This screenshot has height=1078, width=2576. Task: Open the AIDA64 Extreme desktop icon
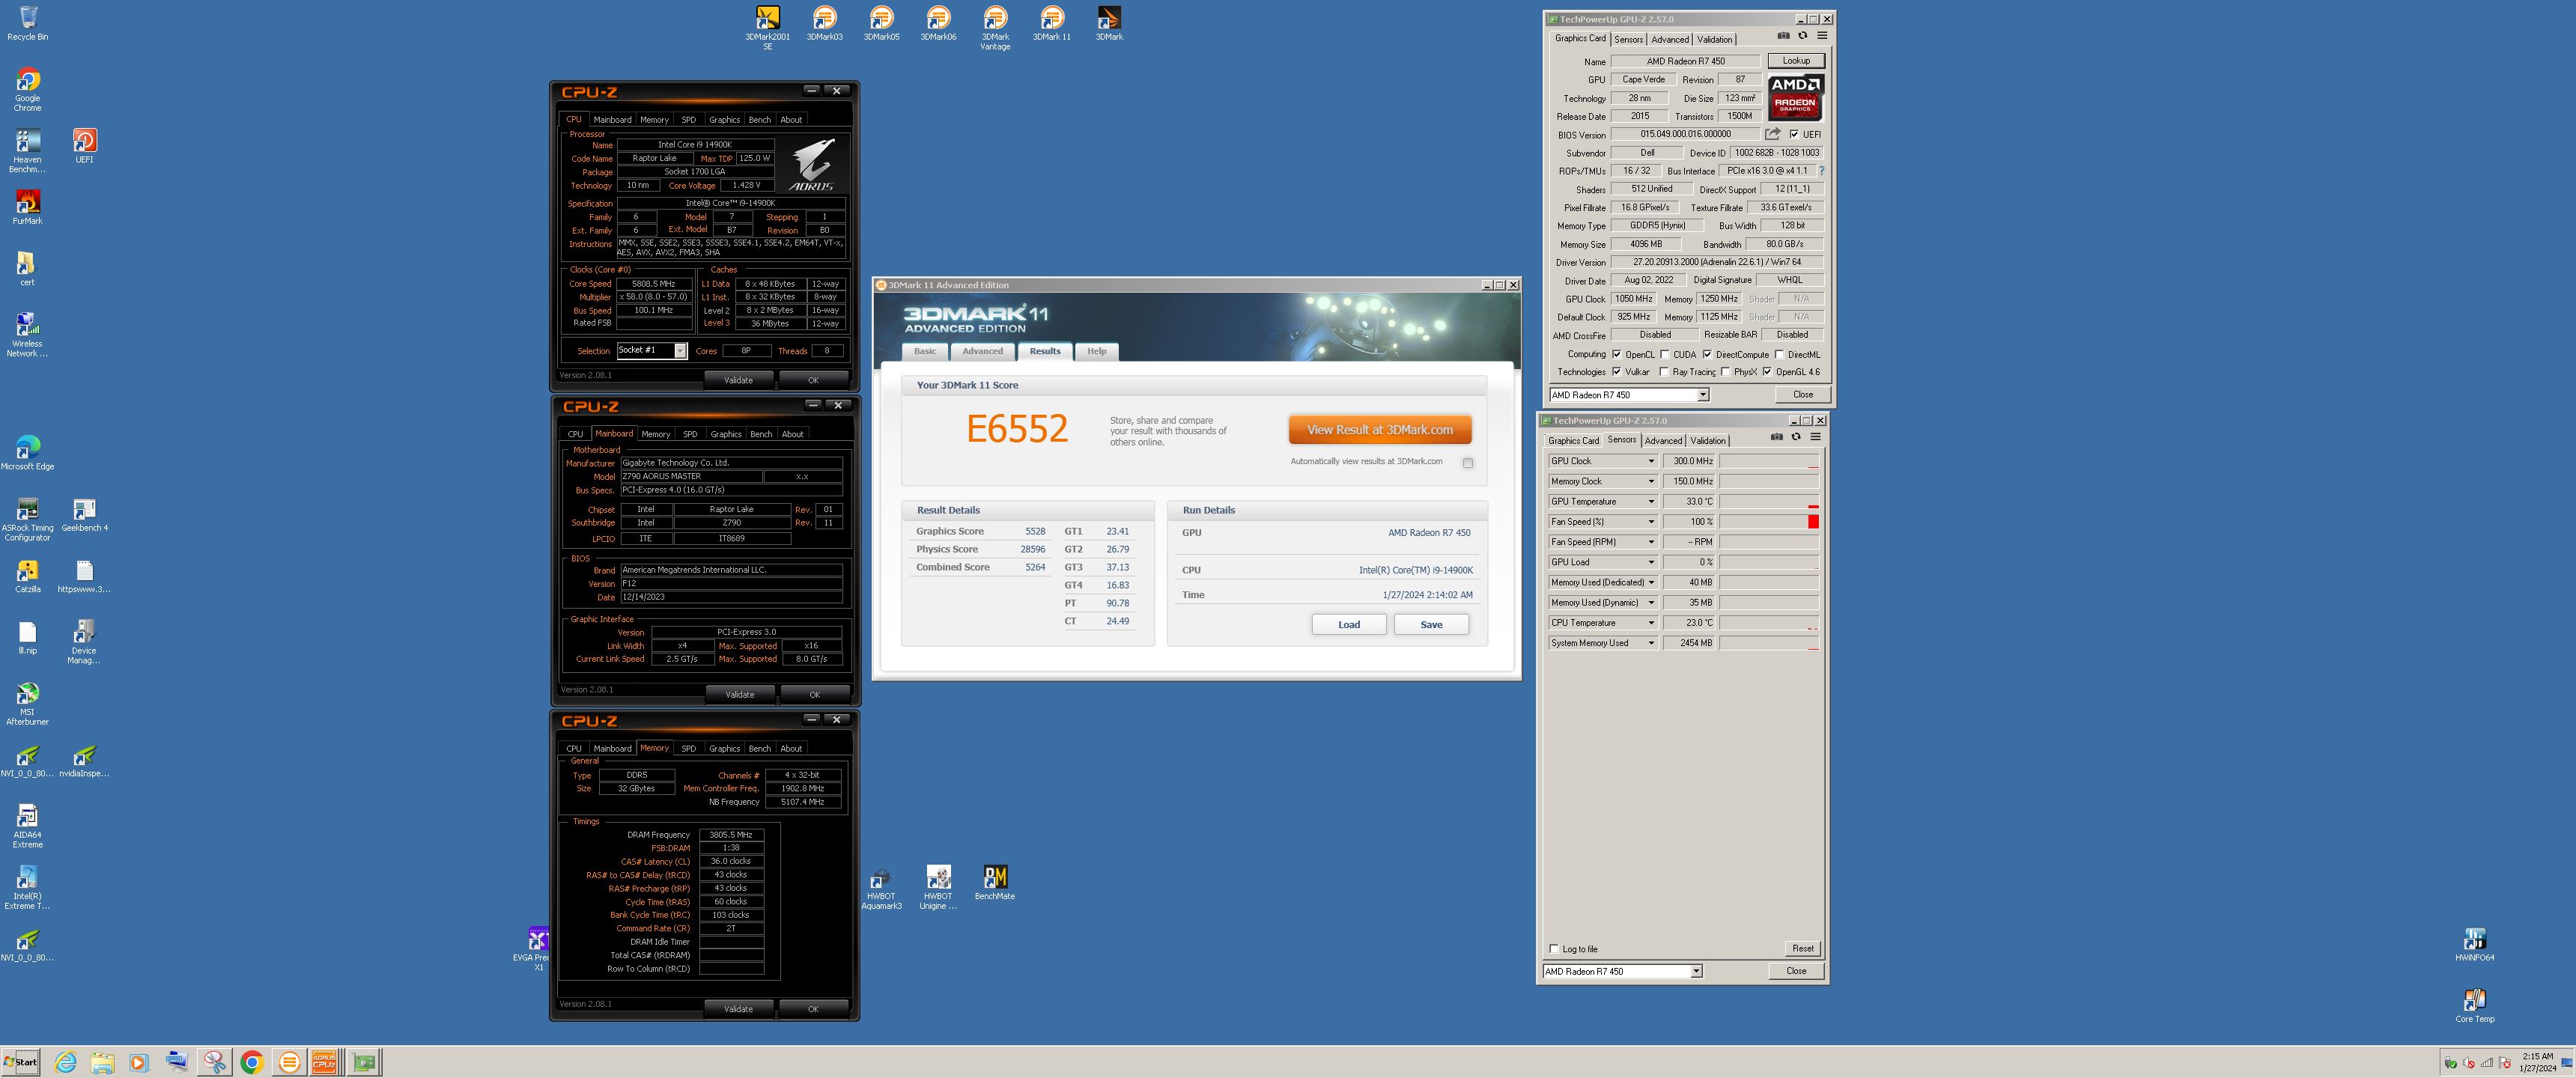(x=27, y=826)
